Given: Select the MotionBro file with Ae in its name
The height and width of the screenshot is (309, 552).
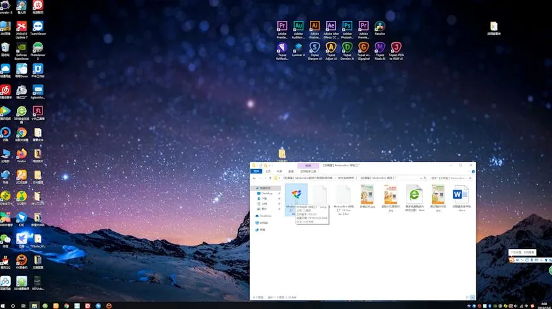Looking at the screenshot, I should (343, 199).
